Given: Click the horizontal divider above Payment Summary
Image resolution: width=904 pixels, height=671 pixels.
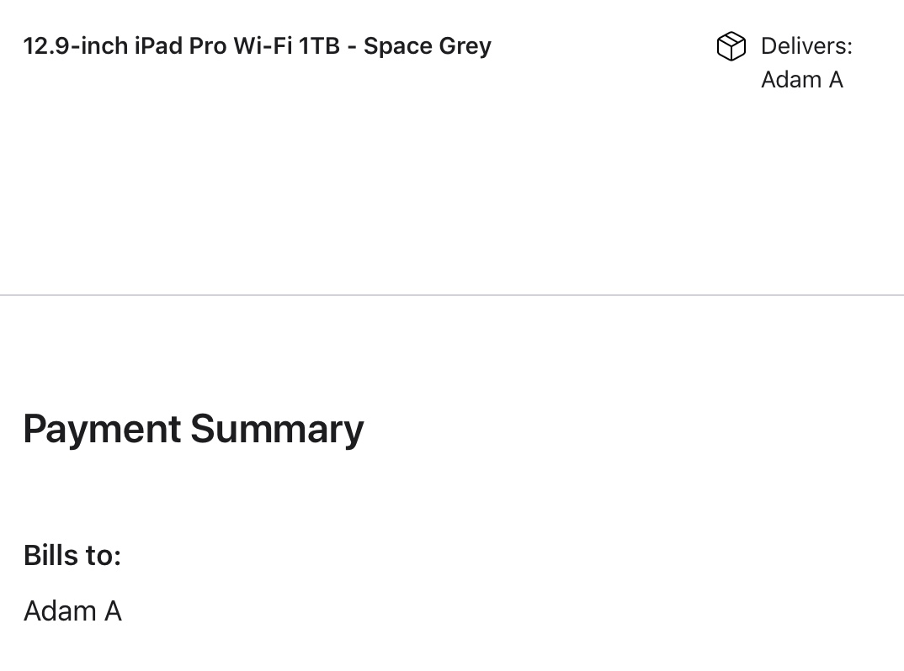Looking at the screenshot, I should pos(452,295).
